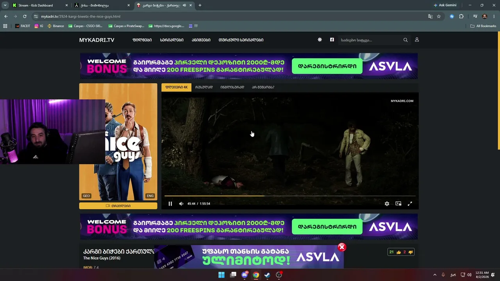Open the Chrome extensions puzzle menu
Image resolution: width=500 pixels, height=281 pixels.
coord(461,16)
